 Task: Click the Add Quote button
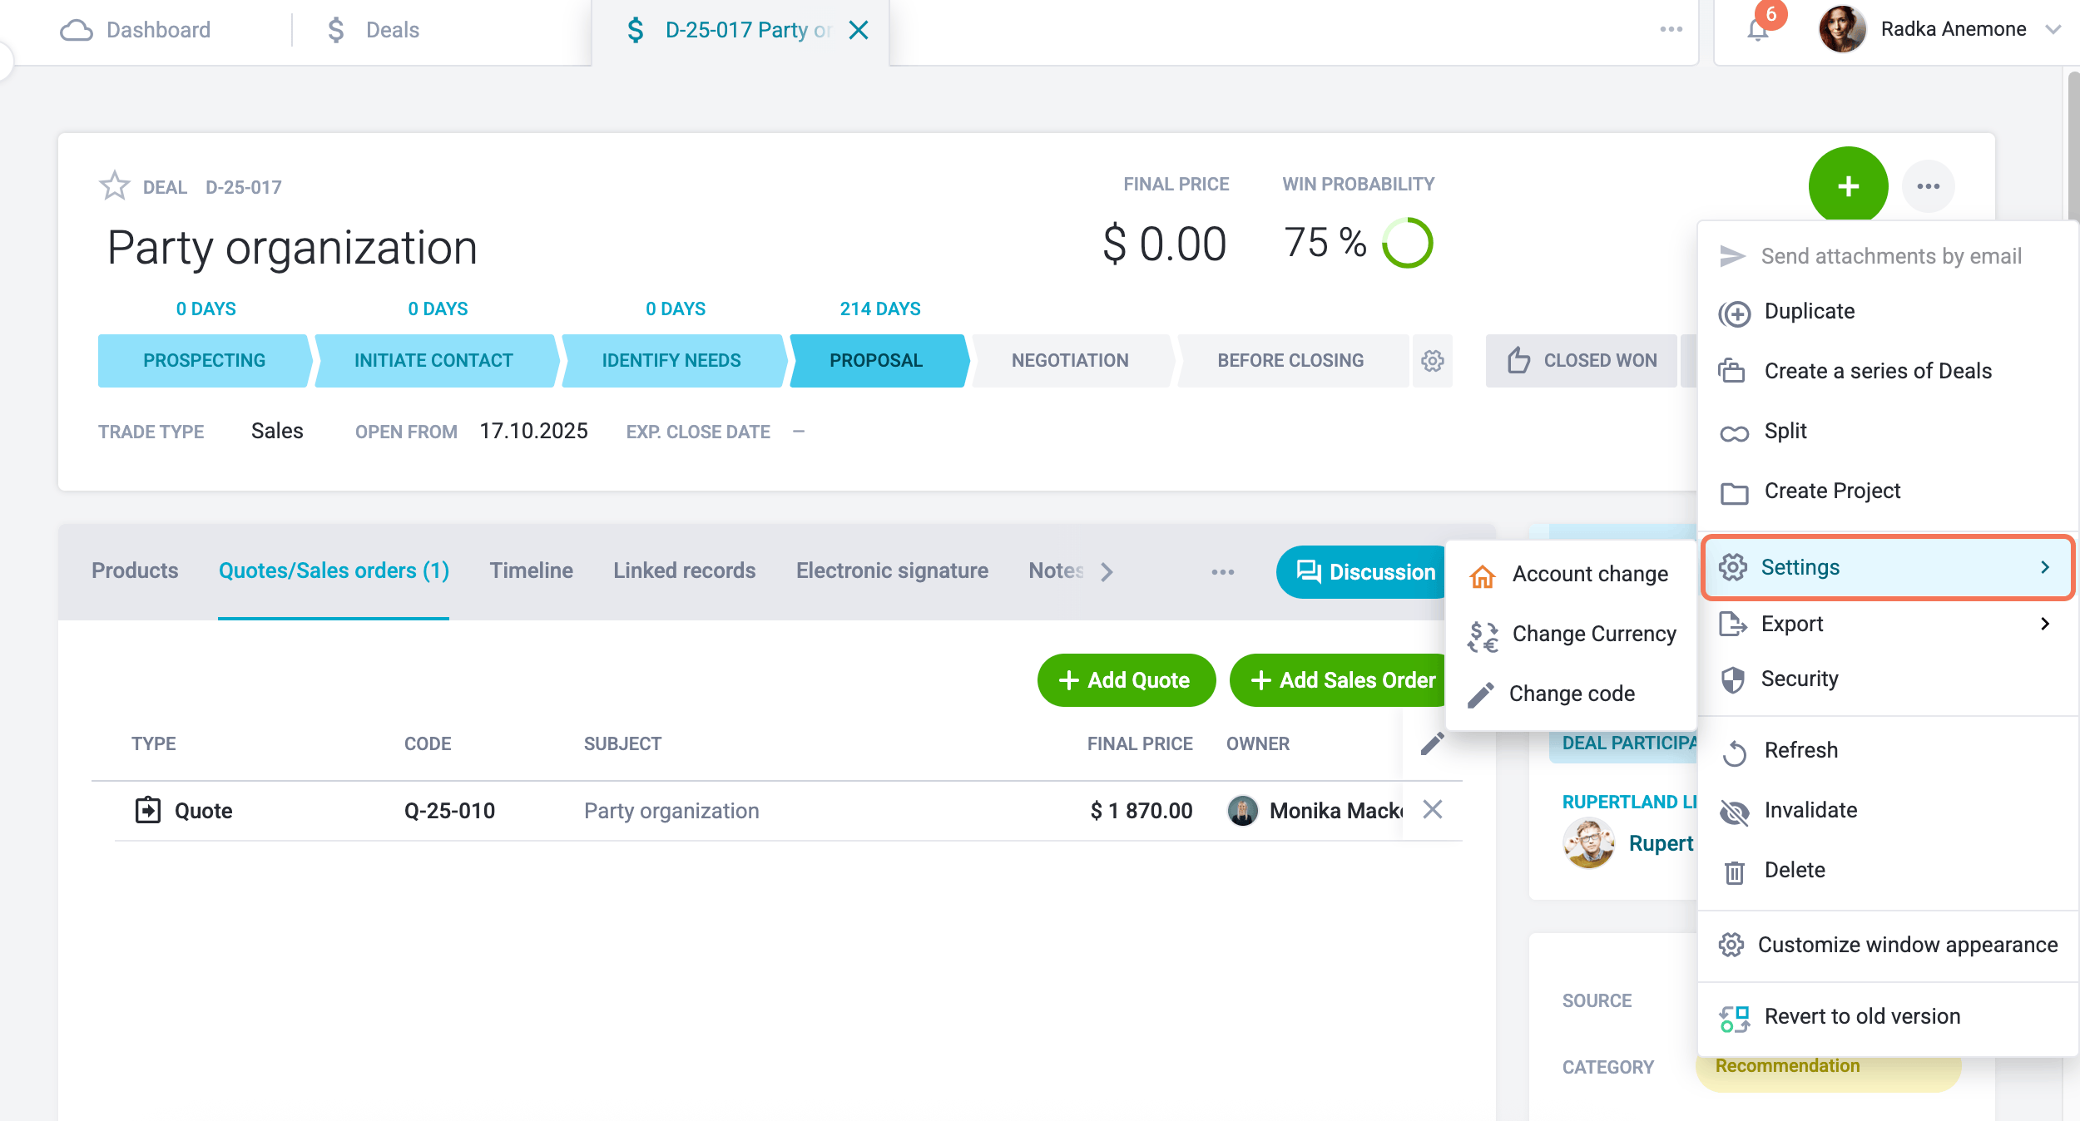pyautogui.click(x=1126, y=680)
